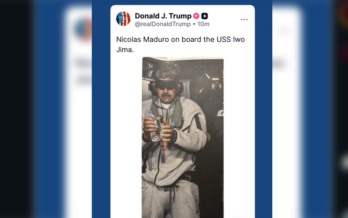348x218 pixels.
Task: Click the 10m post timestamp
Action: tap(204, 24)
